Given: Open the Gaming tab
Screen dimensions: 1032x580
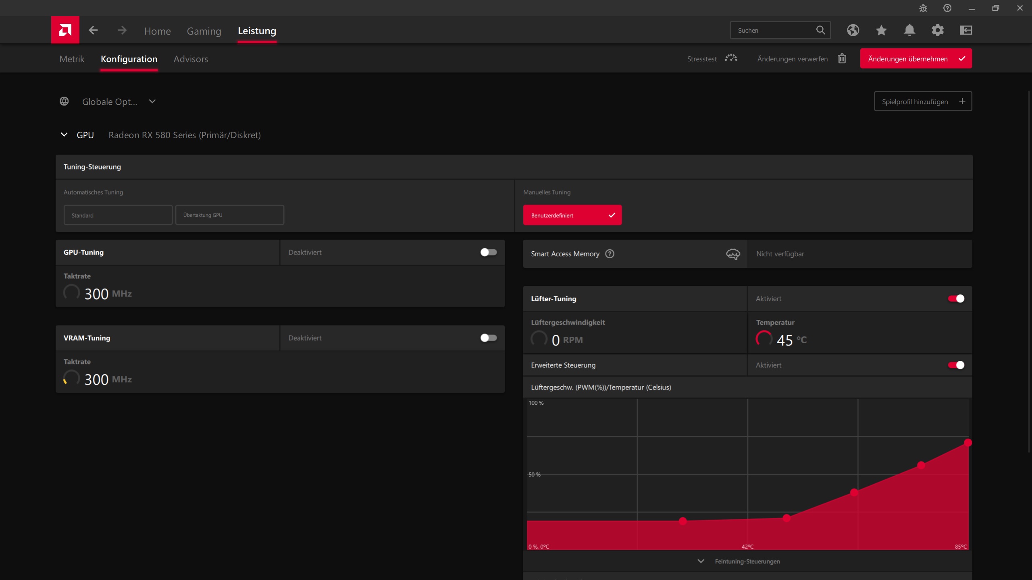Looking at the screenshot, I should tap(204, 31).
